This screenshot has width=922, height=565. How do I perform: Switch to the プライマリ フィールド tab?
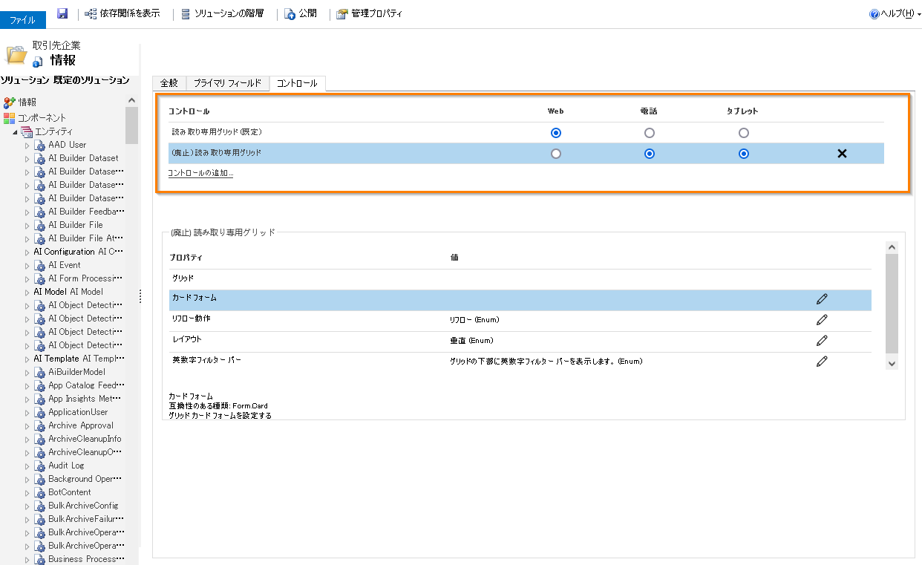(x=226, y=83)
